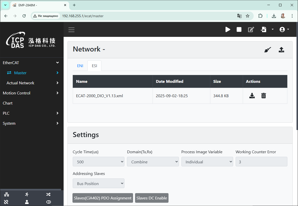The height and width of the screenshot is (206, 298).
Task: Click the toggle switch icon in sidebar footer
Action: [x=49, y=202]
